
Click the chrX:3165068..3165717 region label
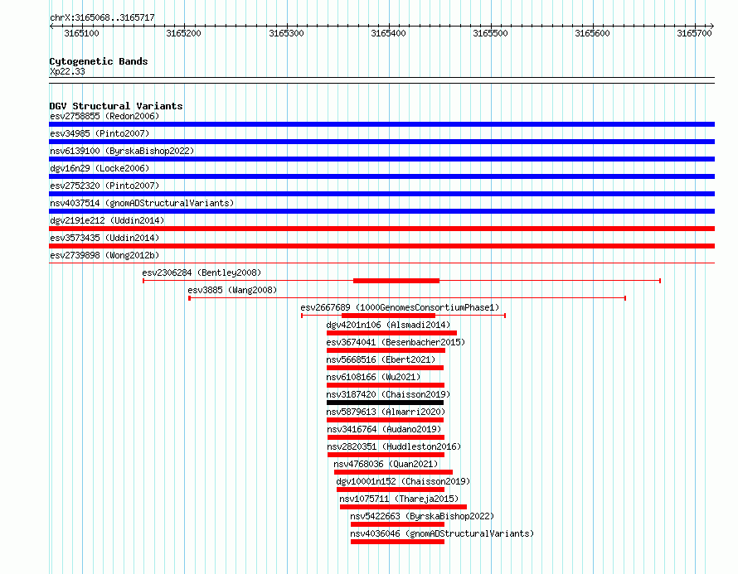(102, 18)
